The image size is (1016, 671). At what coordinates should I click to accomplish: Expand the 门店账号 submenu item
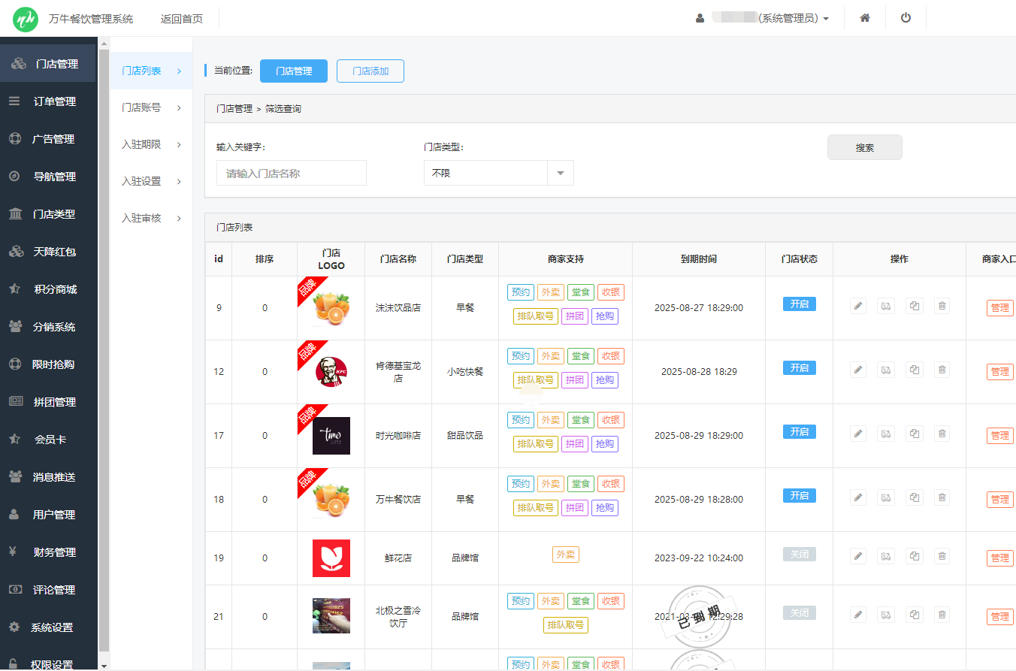[152, 107]
